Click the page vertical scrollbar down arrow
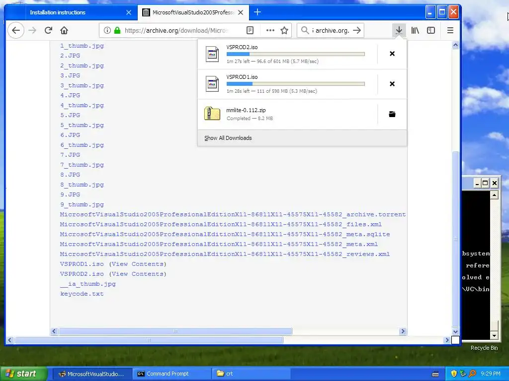Viewport: 509px width, 381px height. (x=455, y=331)
